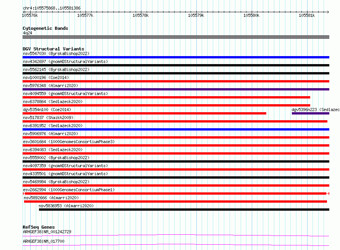This screenshot has width=340, height=250.
Task: Open the DGV Structural Variants track heading
Action: tap(53, 49)
